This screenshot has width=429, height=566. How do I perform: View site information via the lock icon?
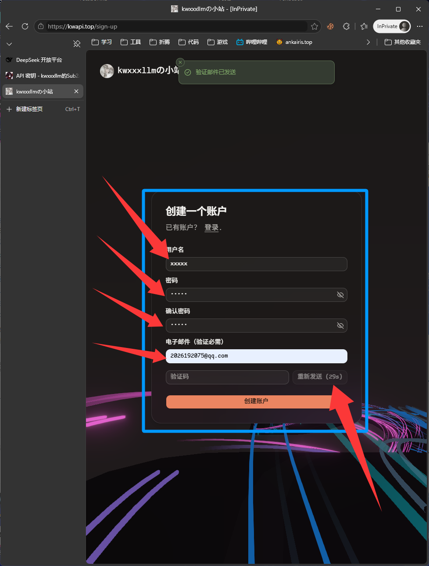(41, 26)
